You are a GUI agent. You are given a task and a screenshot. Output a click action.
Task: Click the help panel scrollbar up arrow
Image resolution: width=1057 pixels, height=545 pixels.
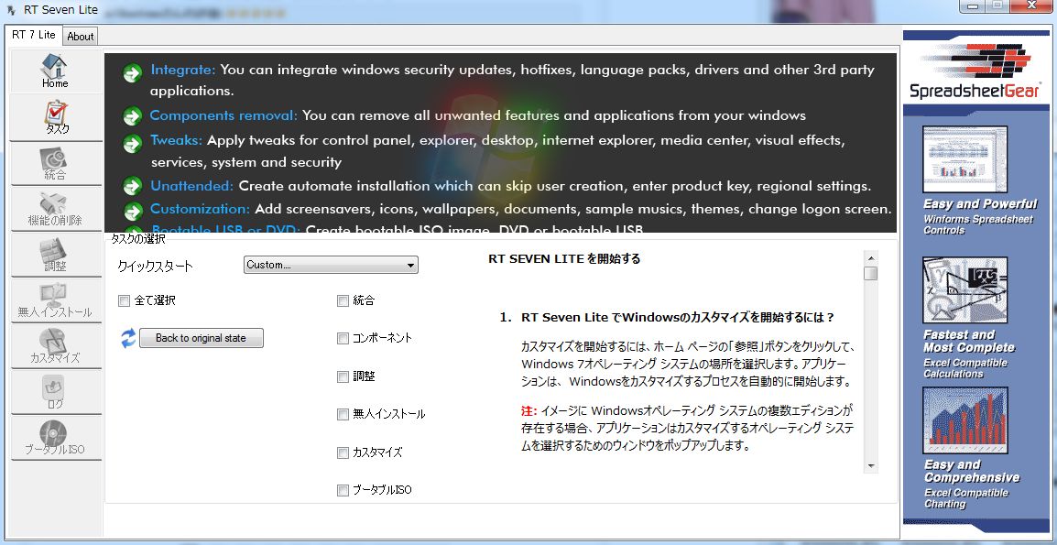click(871, 257)
